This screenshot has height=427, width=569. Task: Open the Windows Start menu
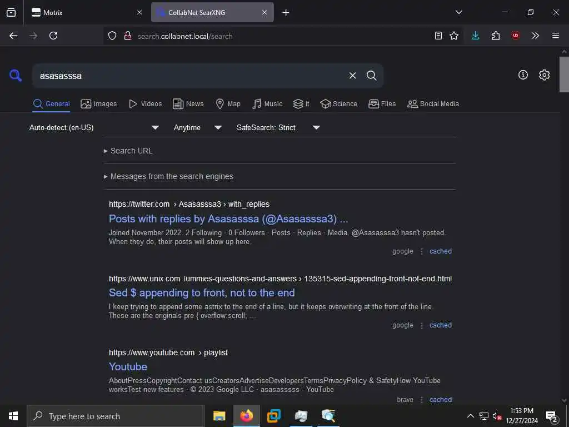coord(13,416)
